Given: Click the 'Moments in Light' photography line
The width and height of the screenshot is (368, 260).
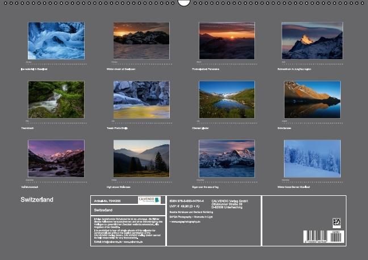Looking at the screenshot, I should point(191,217).
